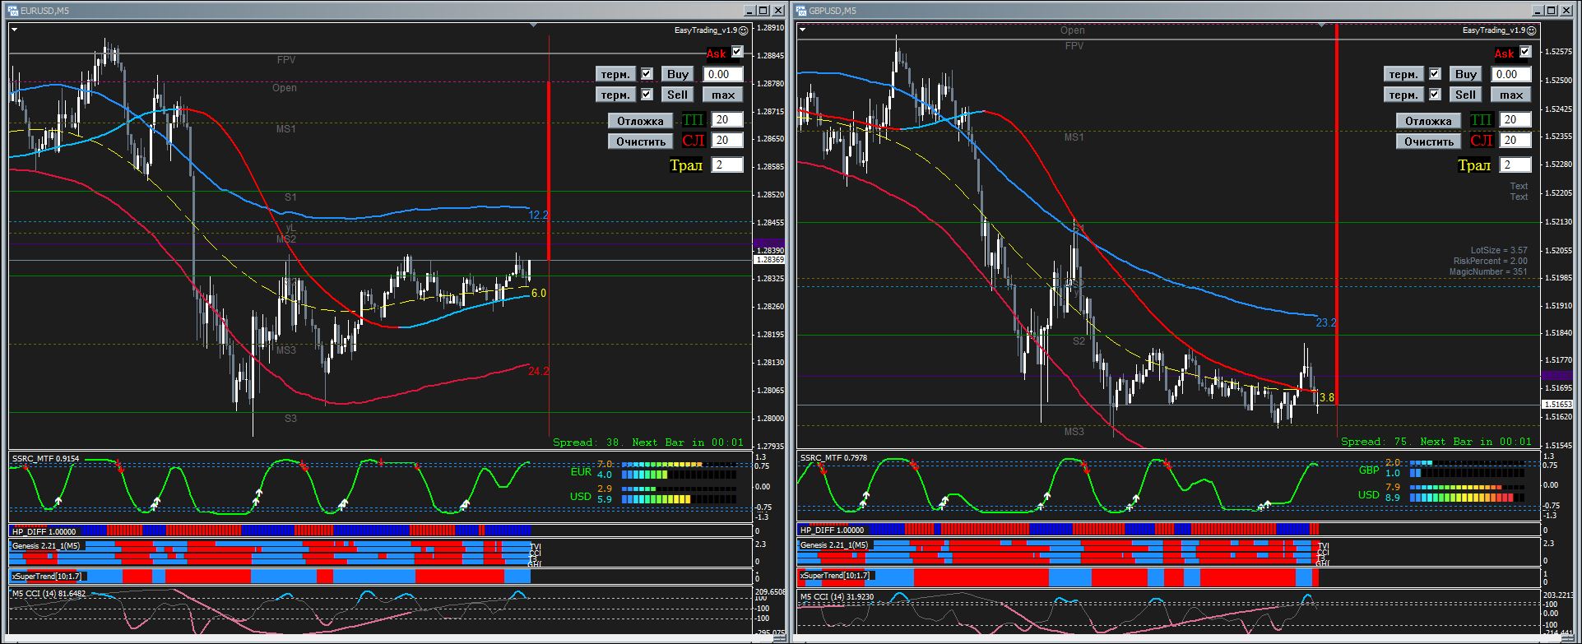
Task: Toggle the Ask checkbox on GBPUSD chart
Action: 1524,52
